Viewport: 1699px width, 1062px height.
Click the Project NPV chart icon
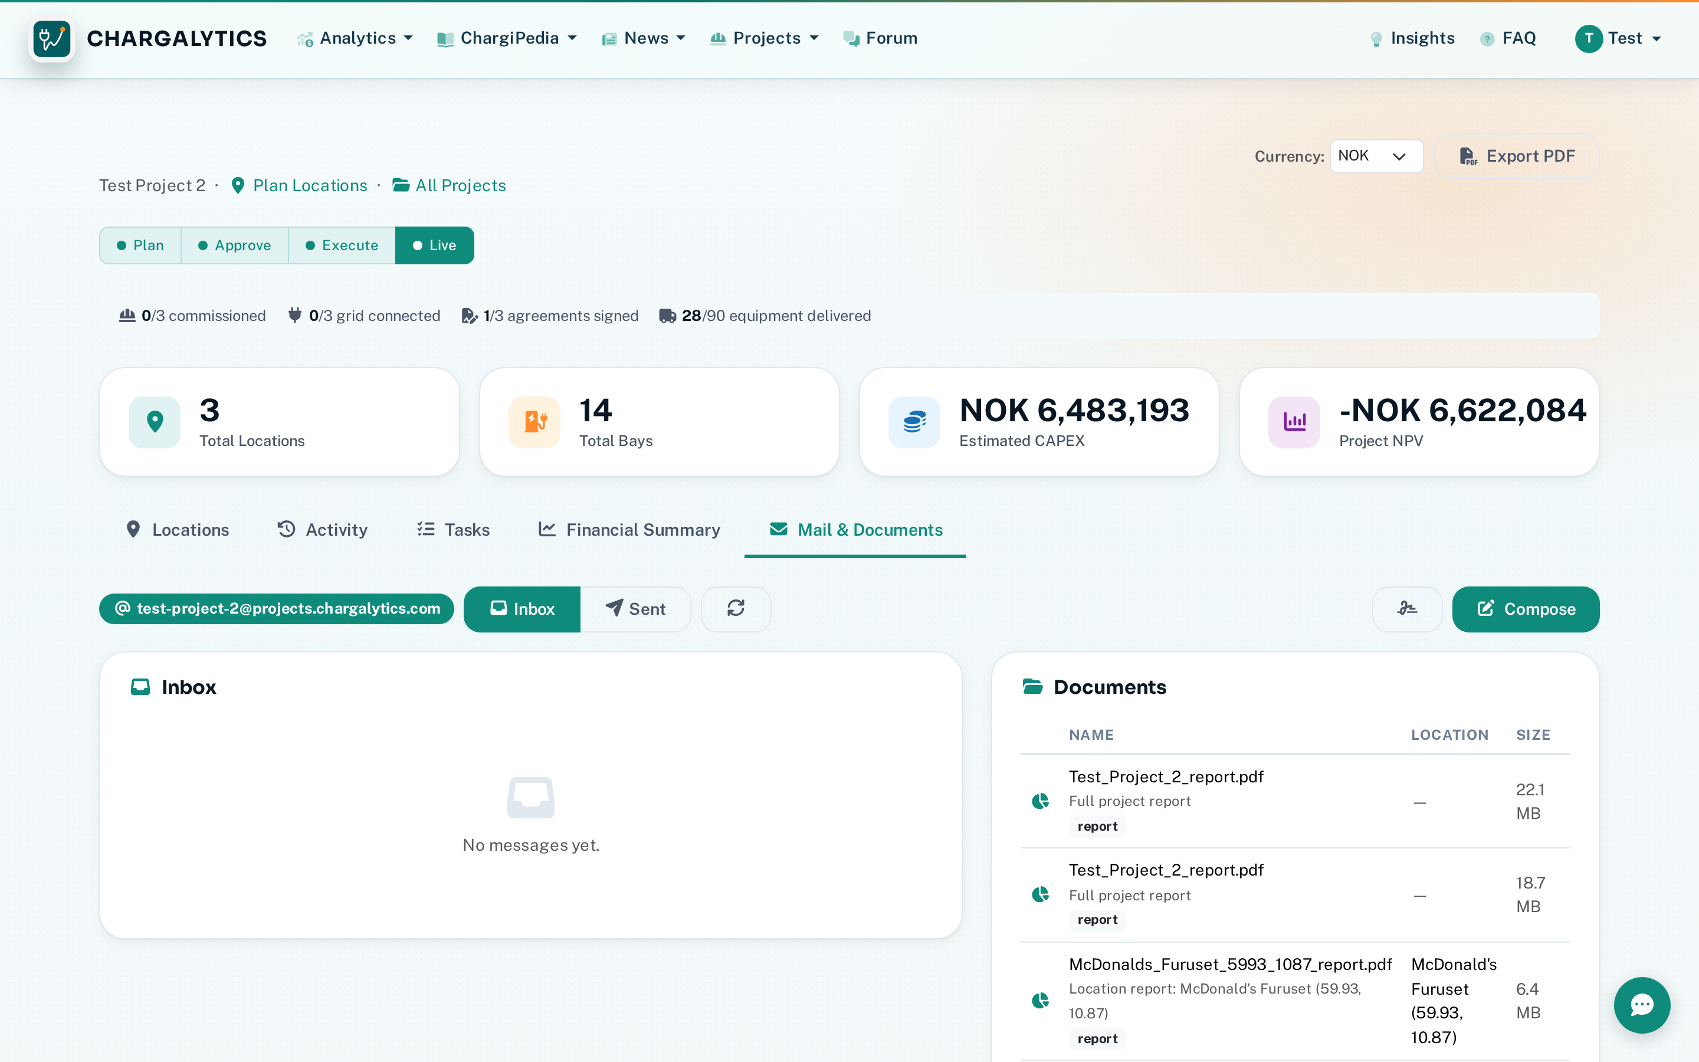(x=1294, y=422)
